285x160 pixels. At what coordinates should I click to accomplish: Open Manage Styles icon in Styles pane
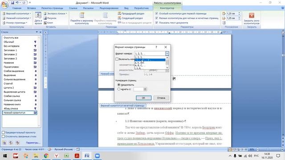[18, 143]
